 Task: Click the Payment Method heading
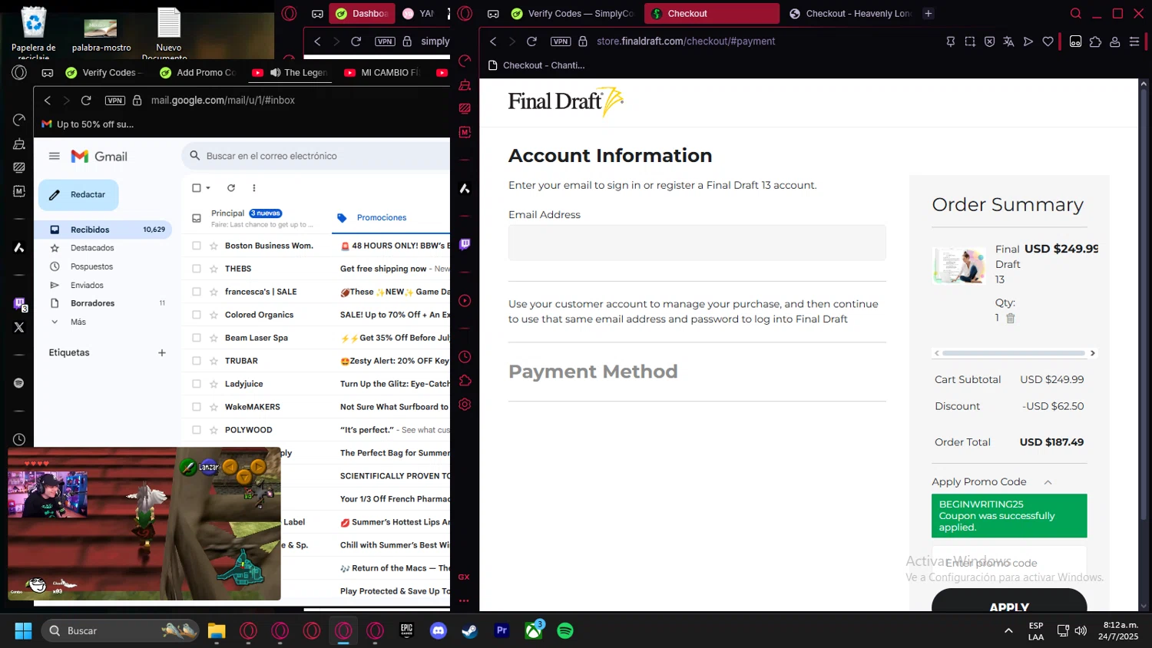point(593,372)
